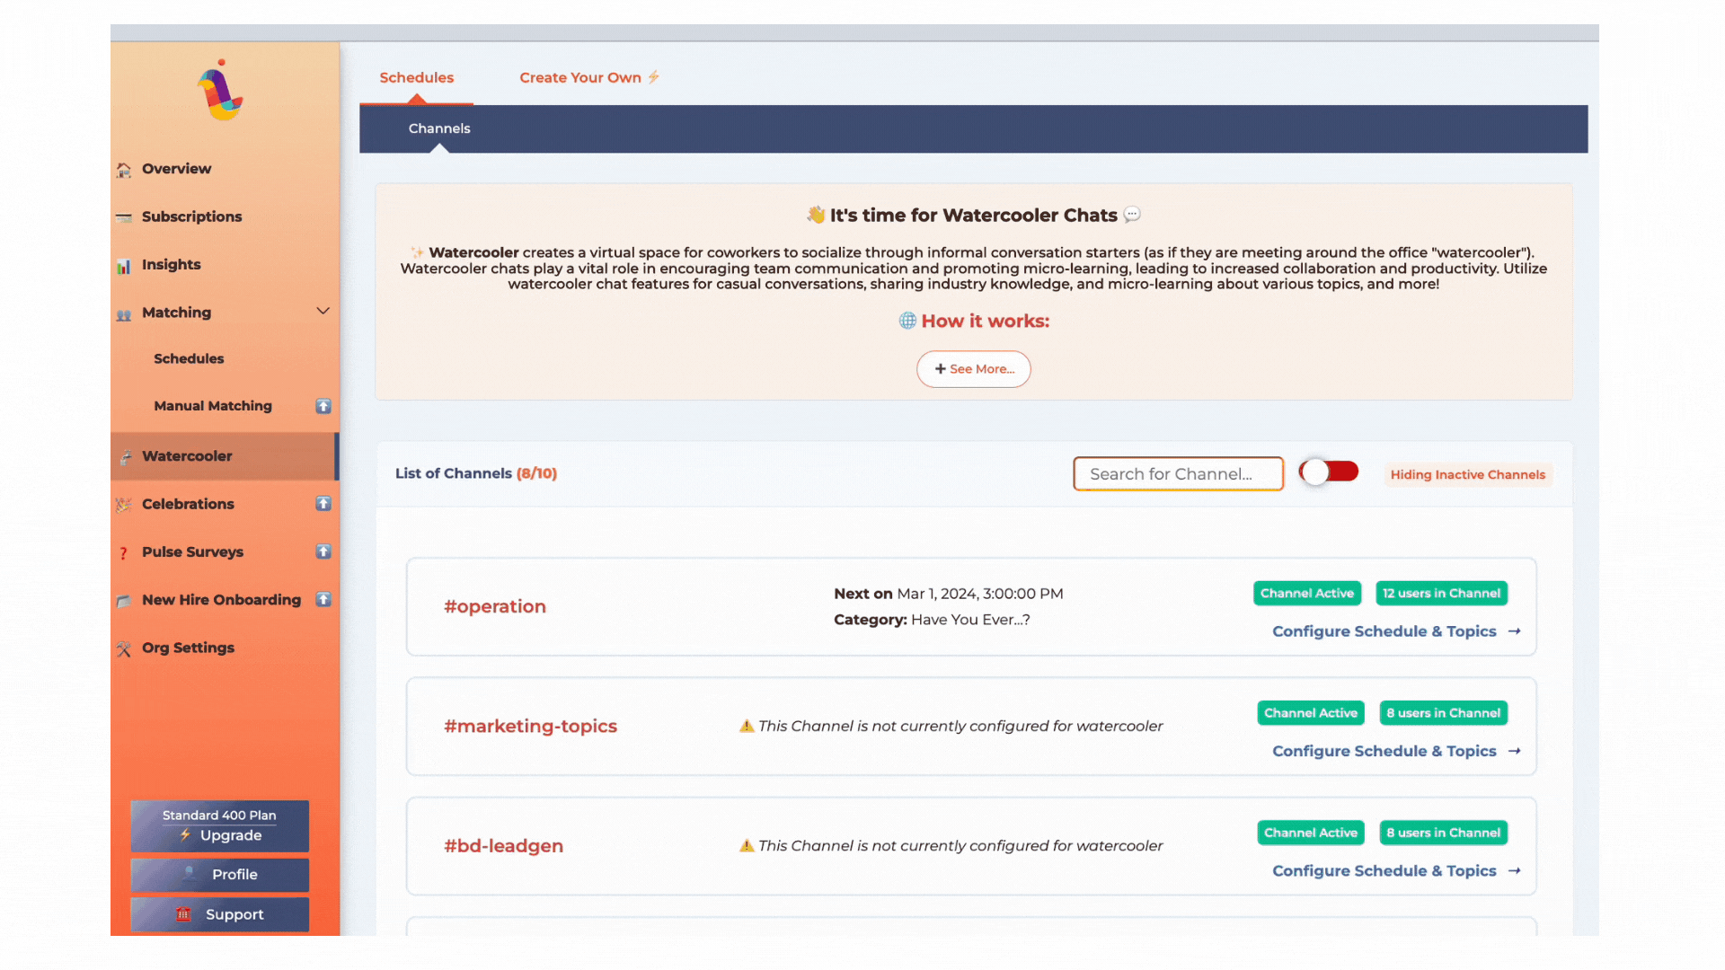Toggle the inactive channels switch
This screenshot has width=1725, height=970.
[1329, 472]
